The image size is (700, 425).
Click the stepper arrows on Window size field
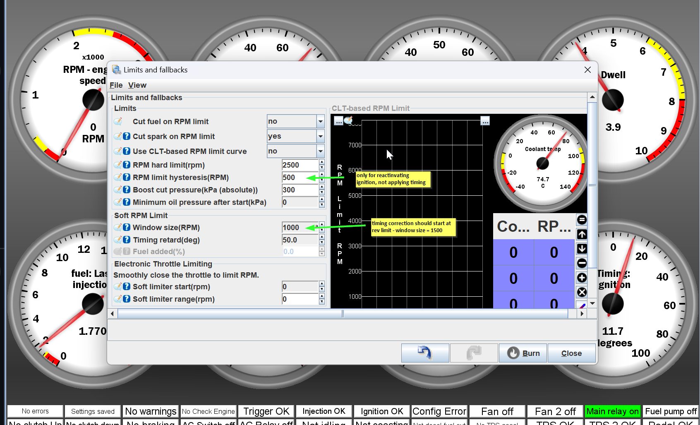click(322, 227)
